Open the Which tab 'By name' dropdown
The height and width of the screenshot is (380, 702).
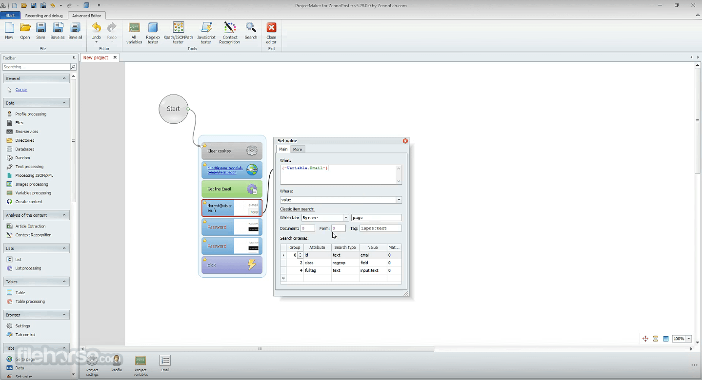pyautogui.click(x=346, y=218)
